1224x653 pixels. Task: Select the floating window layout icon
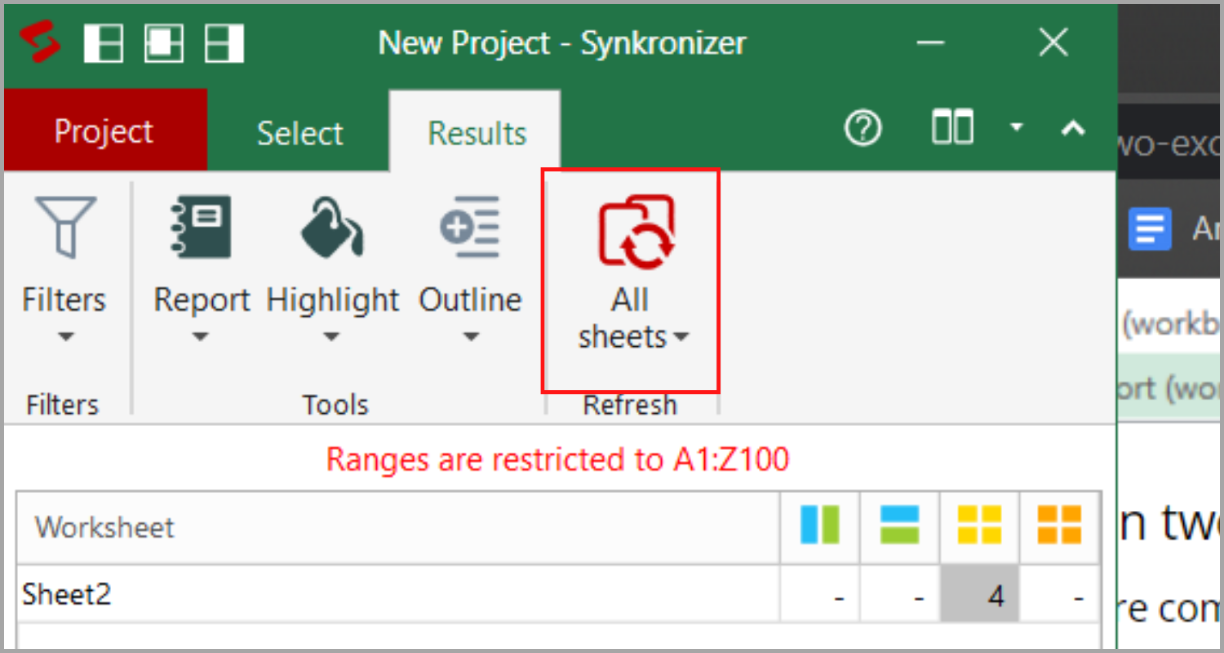[x=164, y=42]
